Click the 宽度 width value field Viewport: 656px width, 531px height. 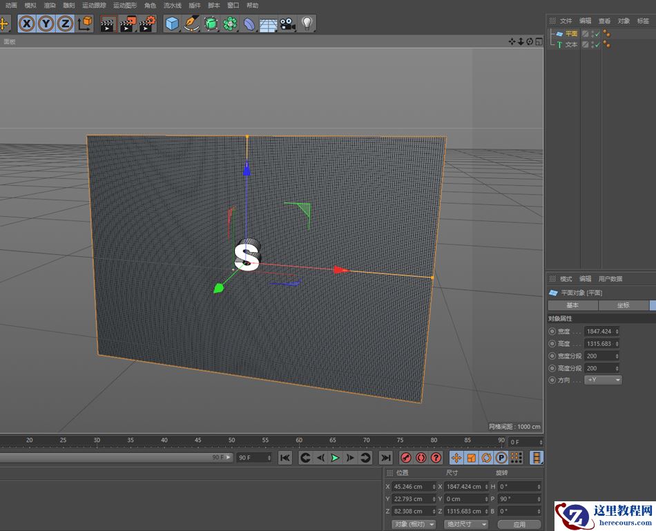pyautogui.click(x=600, y=331)
